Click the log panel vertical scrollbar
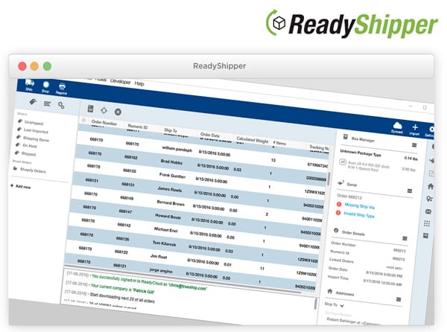 point(316,304)
